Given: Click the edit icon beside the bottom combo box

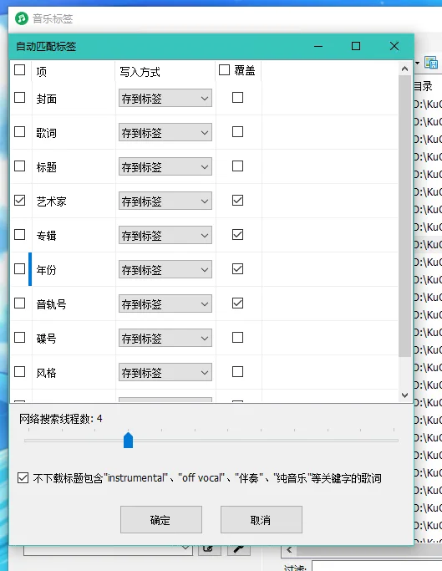Looking at the screenshot, I should click(210, 549).
